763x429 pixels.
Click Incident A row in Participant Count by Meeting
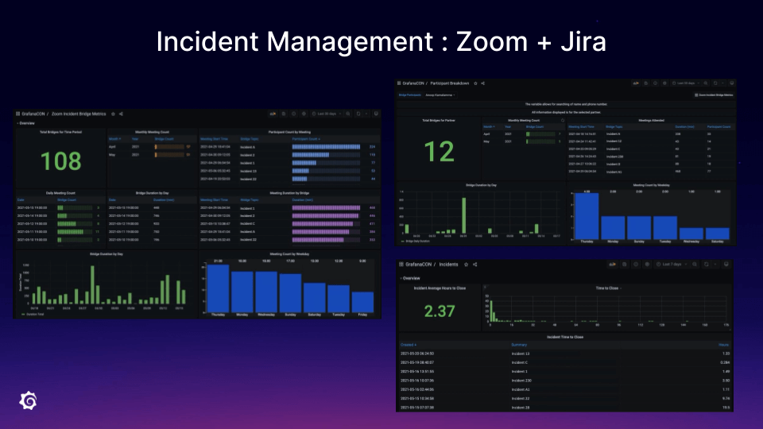[289, 147]
